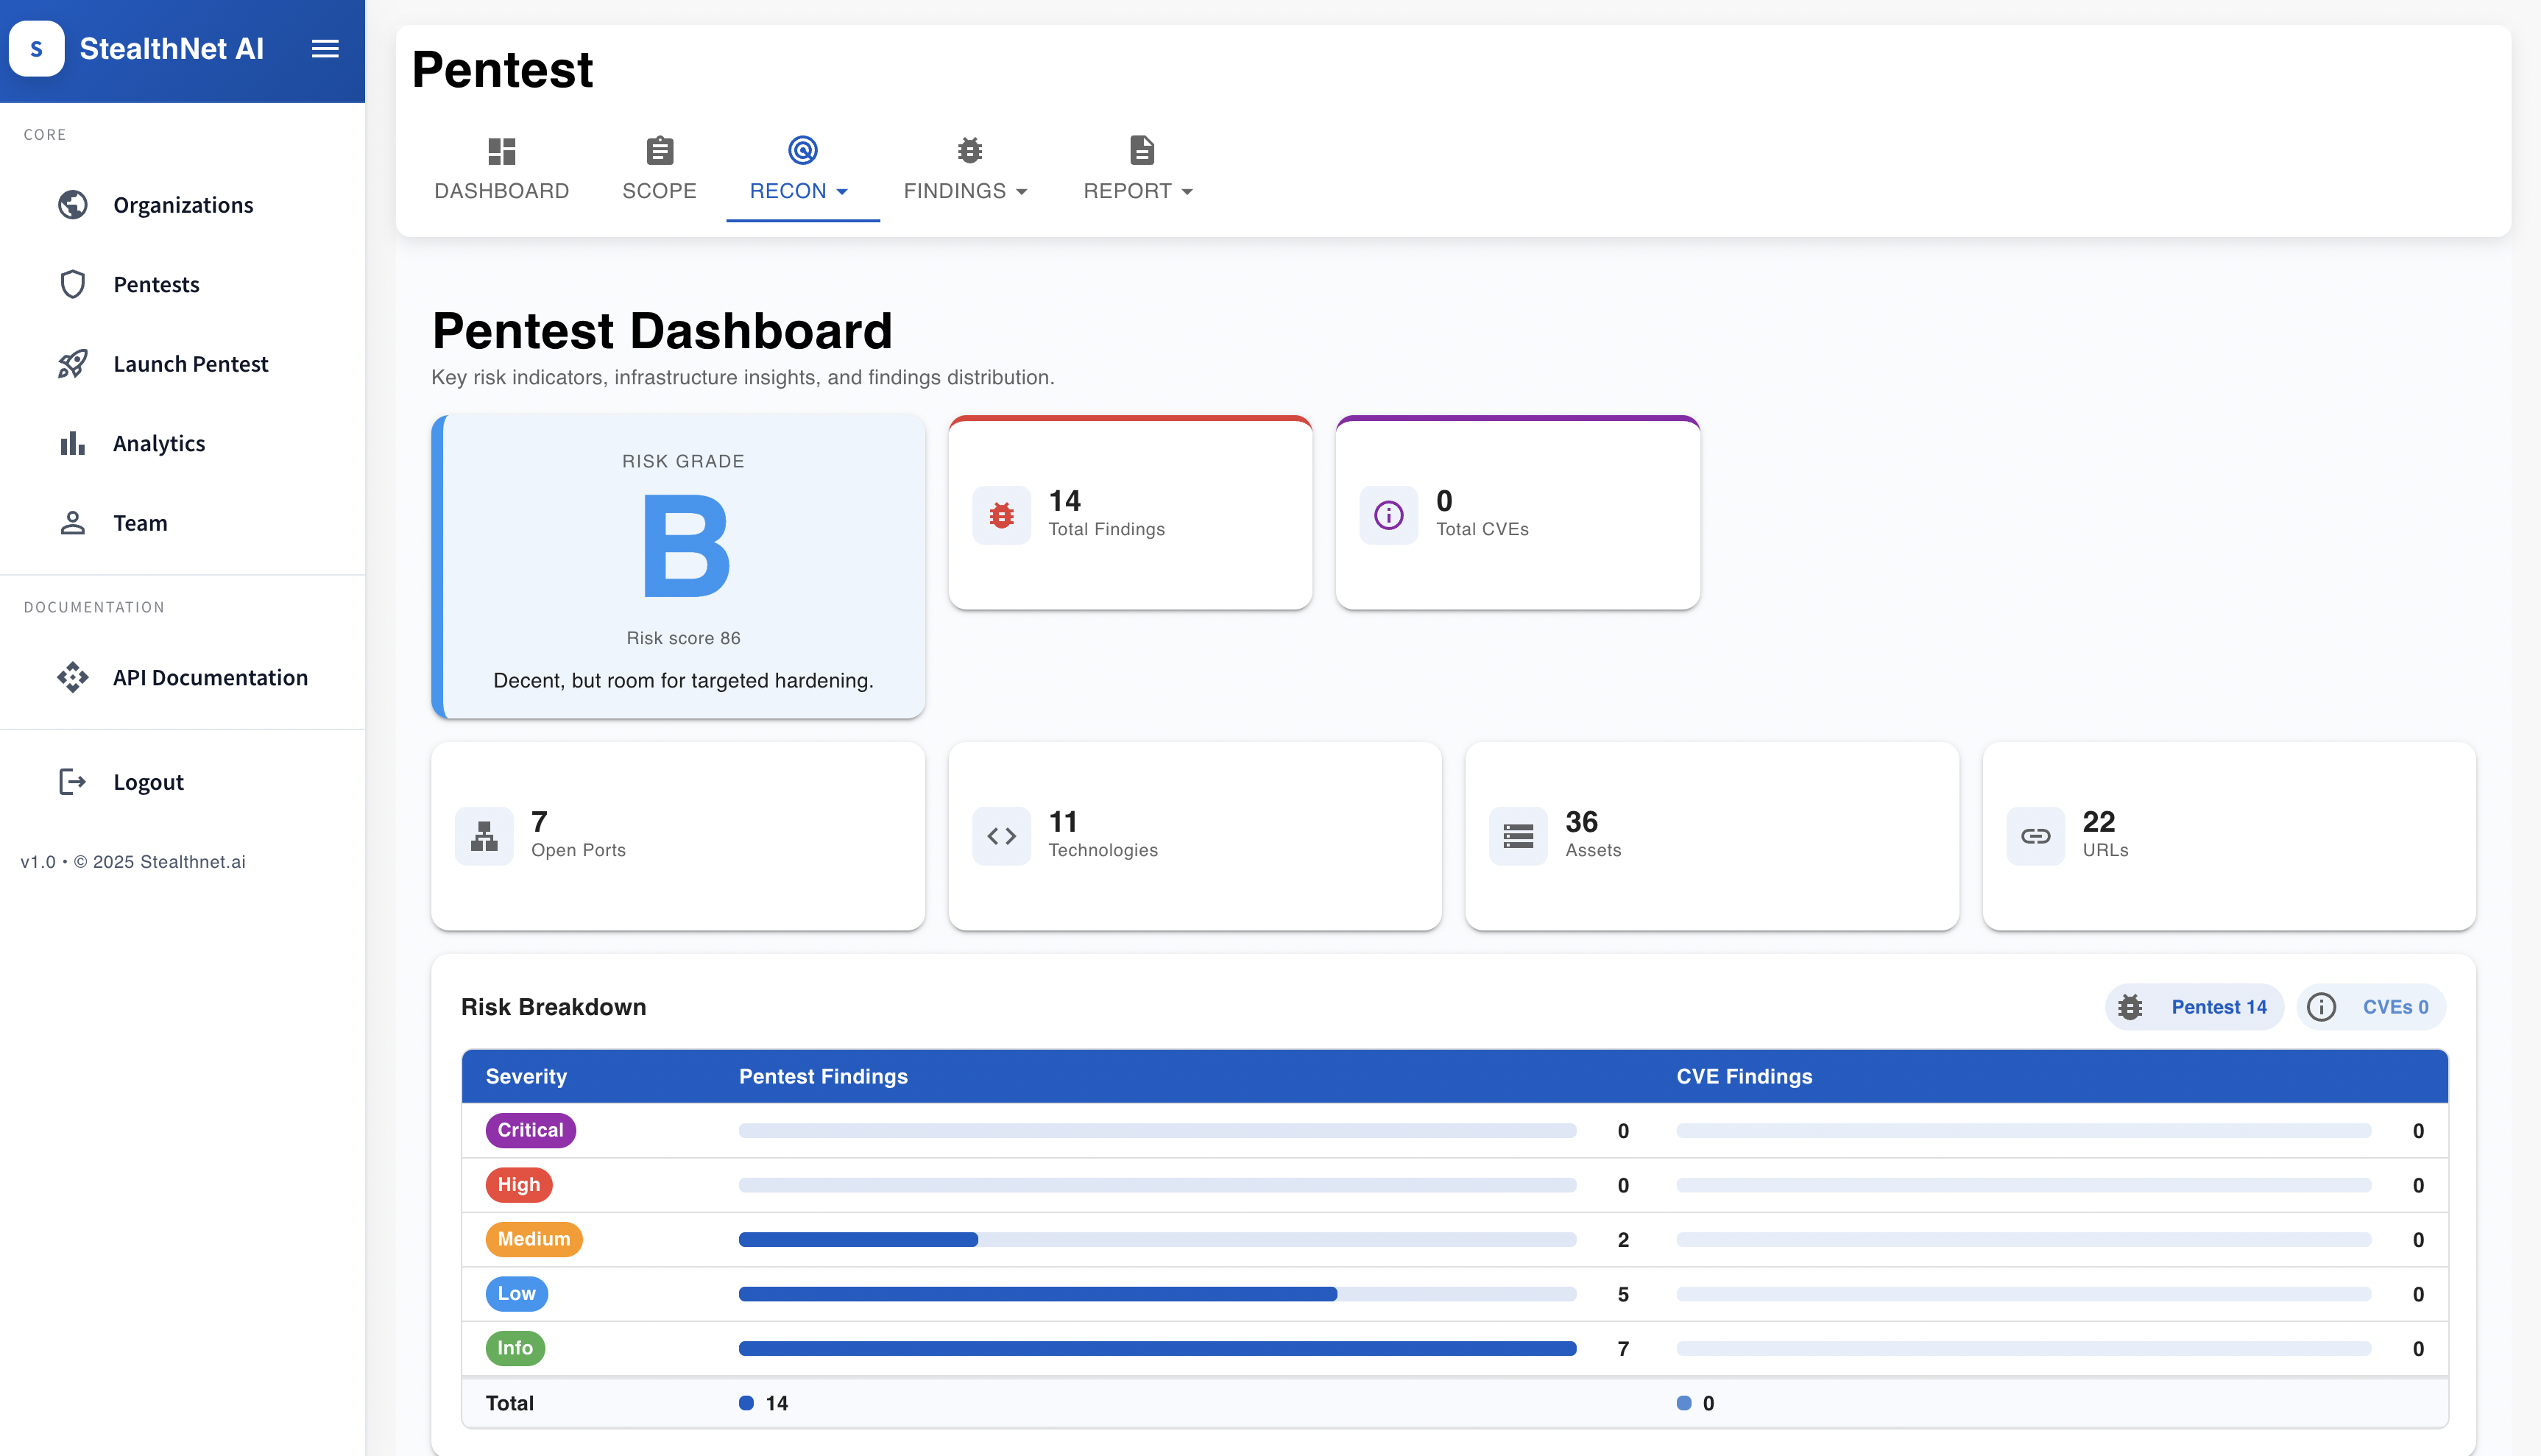Switch to the DASHBOARD tab
This screenshot has height=1456, width=2541.
(x=501, y=170)
